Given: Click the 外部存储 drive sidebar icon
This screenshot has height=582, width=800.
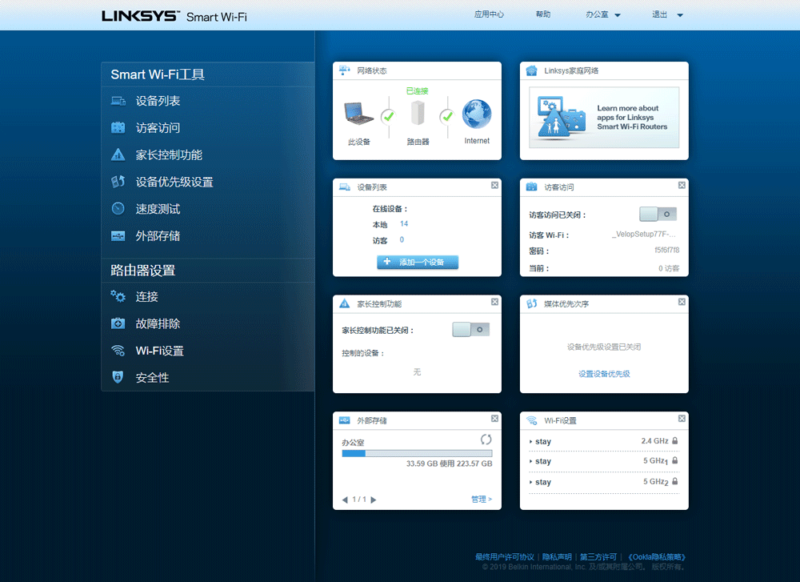Looking at the screenshot, I should (118, 236).
